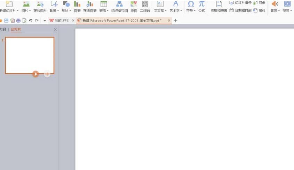Add a new document tab with plus
The height and width of the screenshot is (170, 294).
(175, 21)
